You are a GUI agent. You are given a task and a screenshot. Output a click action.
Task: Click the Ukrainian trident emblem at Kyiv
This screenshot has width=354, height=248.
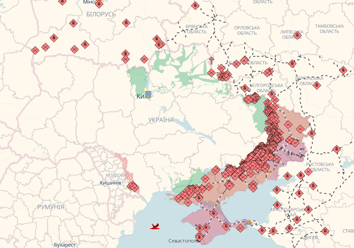pos(148,95)
